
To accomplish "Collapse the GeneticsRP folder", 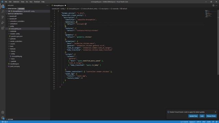I will click(13, 19).
